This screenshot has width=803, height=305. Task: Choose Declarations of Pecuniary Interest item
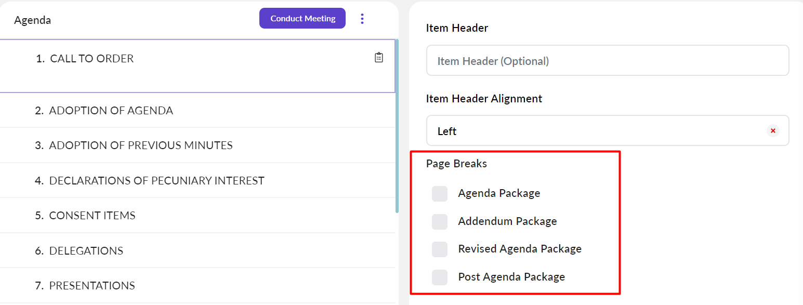coord(156,181)
